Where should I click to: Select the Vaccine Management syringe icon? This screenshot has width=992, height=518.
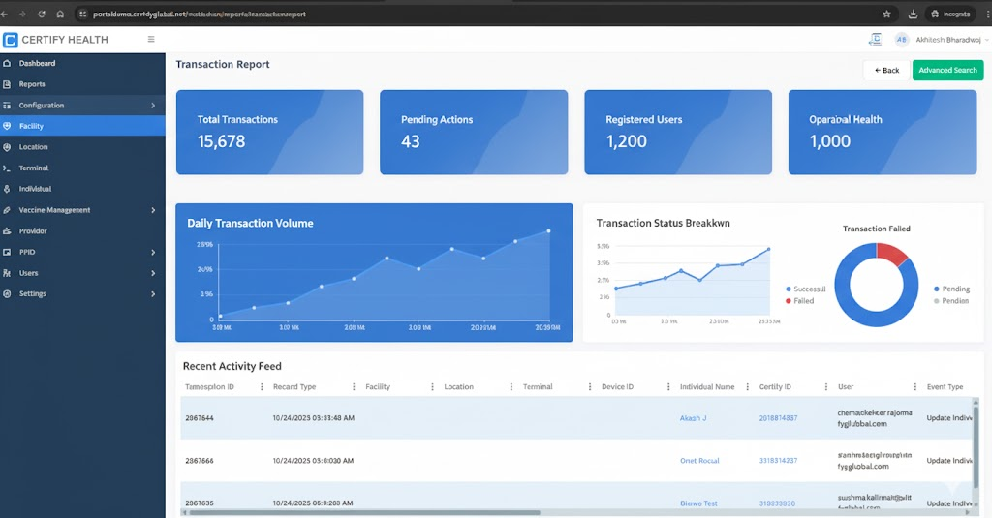[x=7, y=210]
